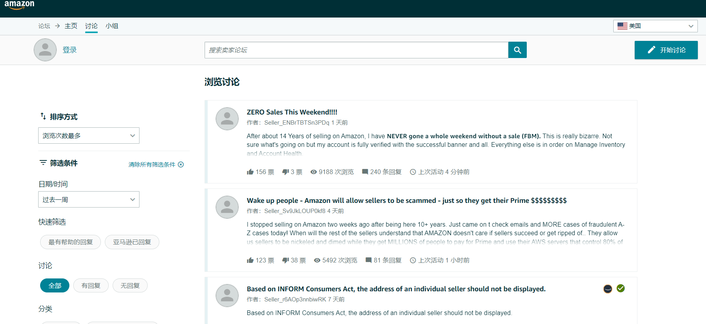
Task: Click 上次活动 4 分钟前 text
Action: [x=444, y=172]
